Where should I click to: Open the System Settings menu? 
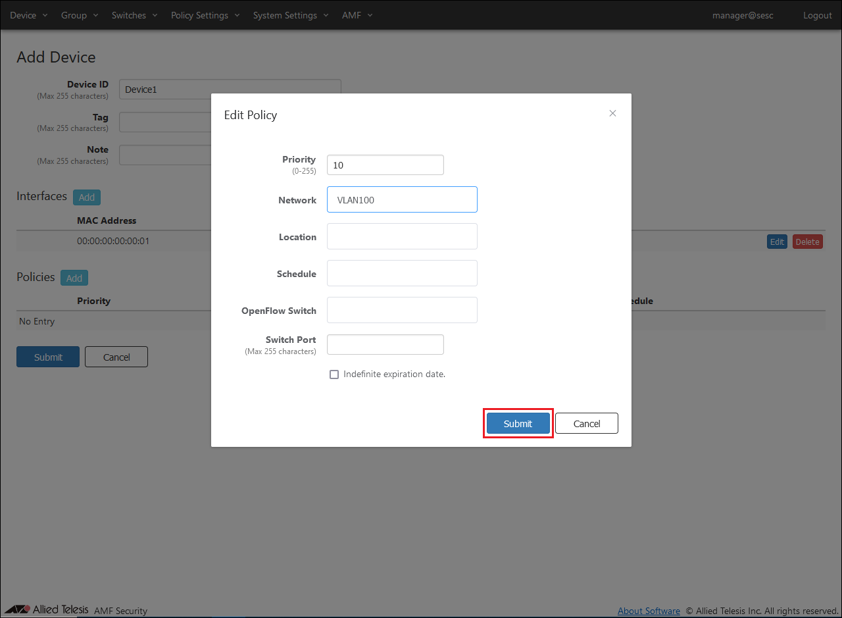(x=290, y=15)
